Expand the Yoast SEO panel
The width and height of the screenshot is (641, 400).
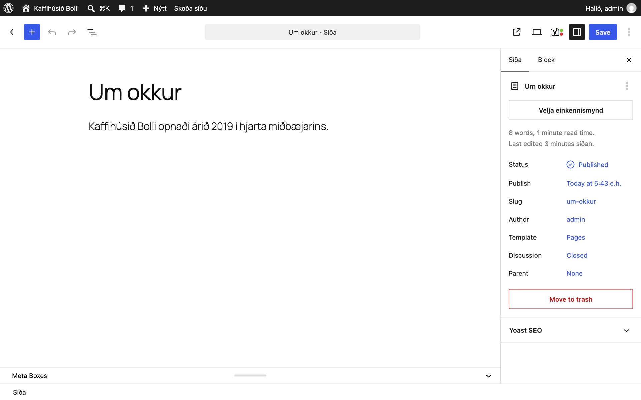(x=571, y=330)
